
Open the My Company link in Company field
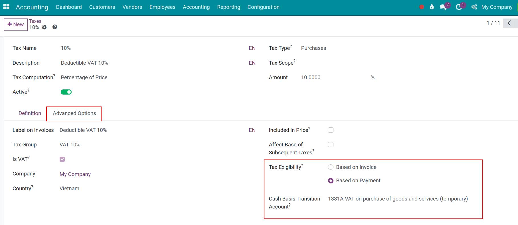point(75,174)
